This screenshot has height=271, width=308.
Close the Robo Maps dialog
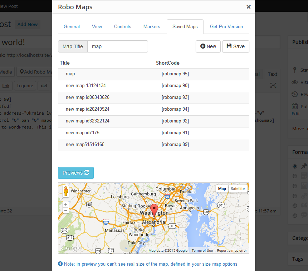tap(249, 7)
